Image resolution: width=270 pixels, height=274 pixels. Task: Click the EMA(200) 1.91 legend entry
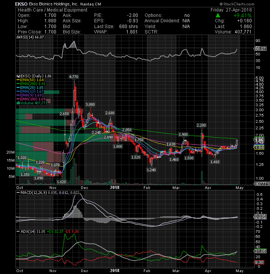tap(31, 84)
